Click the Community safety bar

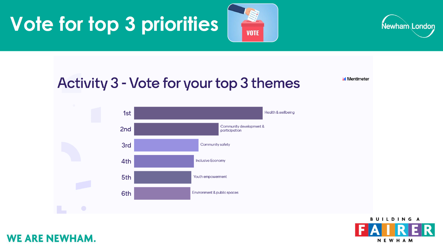click(166, 145)
